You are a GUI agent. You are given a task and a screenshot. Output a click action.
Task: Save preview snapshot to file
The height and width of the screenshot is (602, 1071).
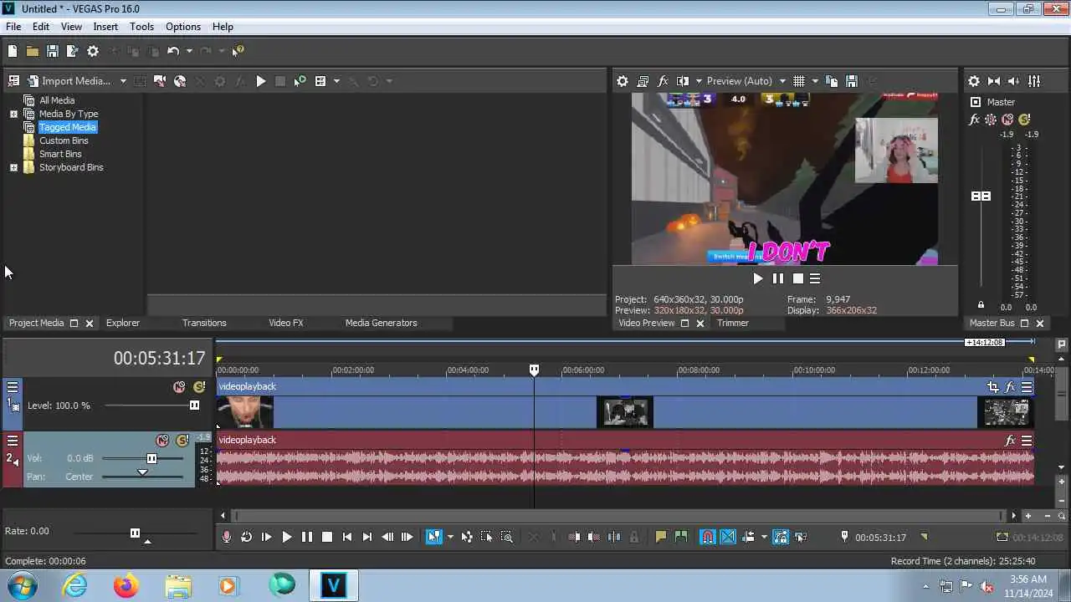point(852,81)
